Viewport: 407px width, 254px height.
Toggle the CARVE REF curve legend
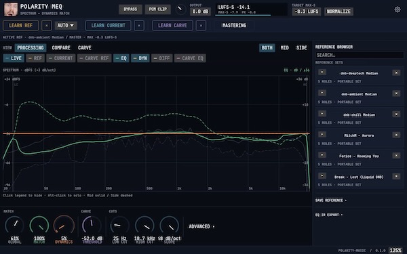pos(94,58)
